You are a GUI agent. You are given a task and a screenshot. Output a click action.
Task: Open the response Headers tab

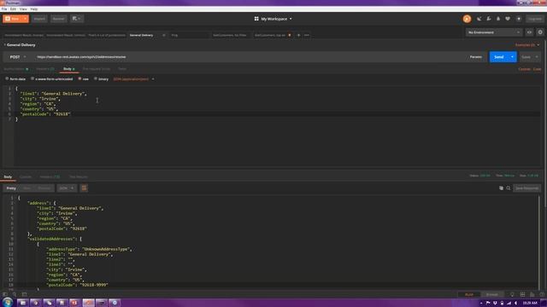pyautogui.click(x=50, y=177)
